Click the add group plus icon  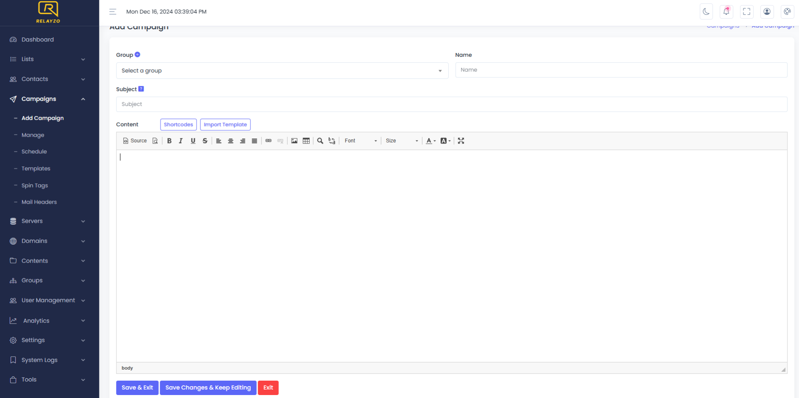(x=137, y=55)
